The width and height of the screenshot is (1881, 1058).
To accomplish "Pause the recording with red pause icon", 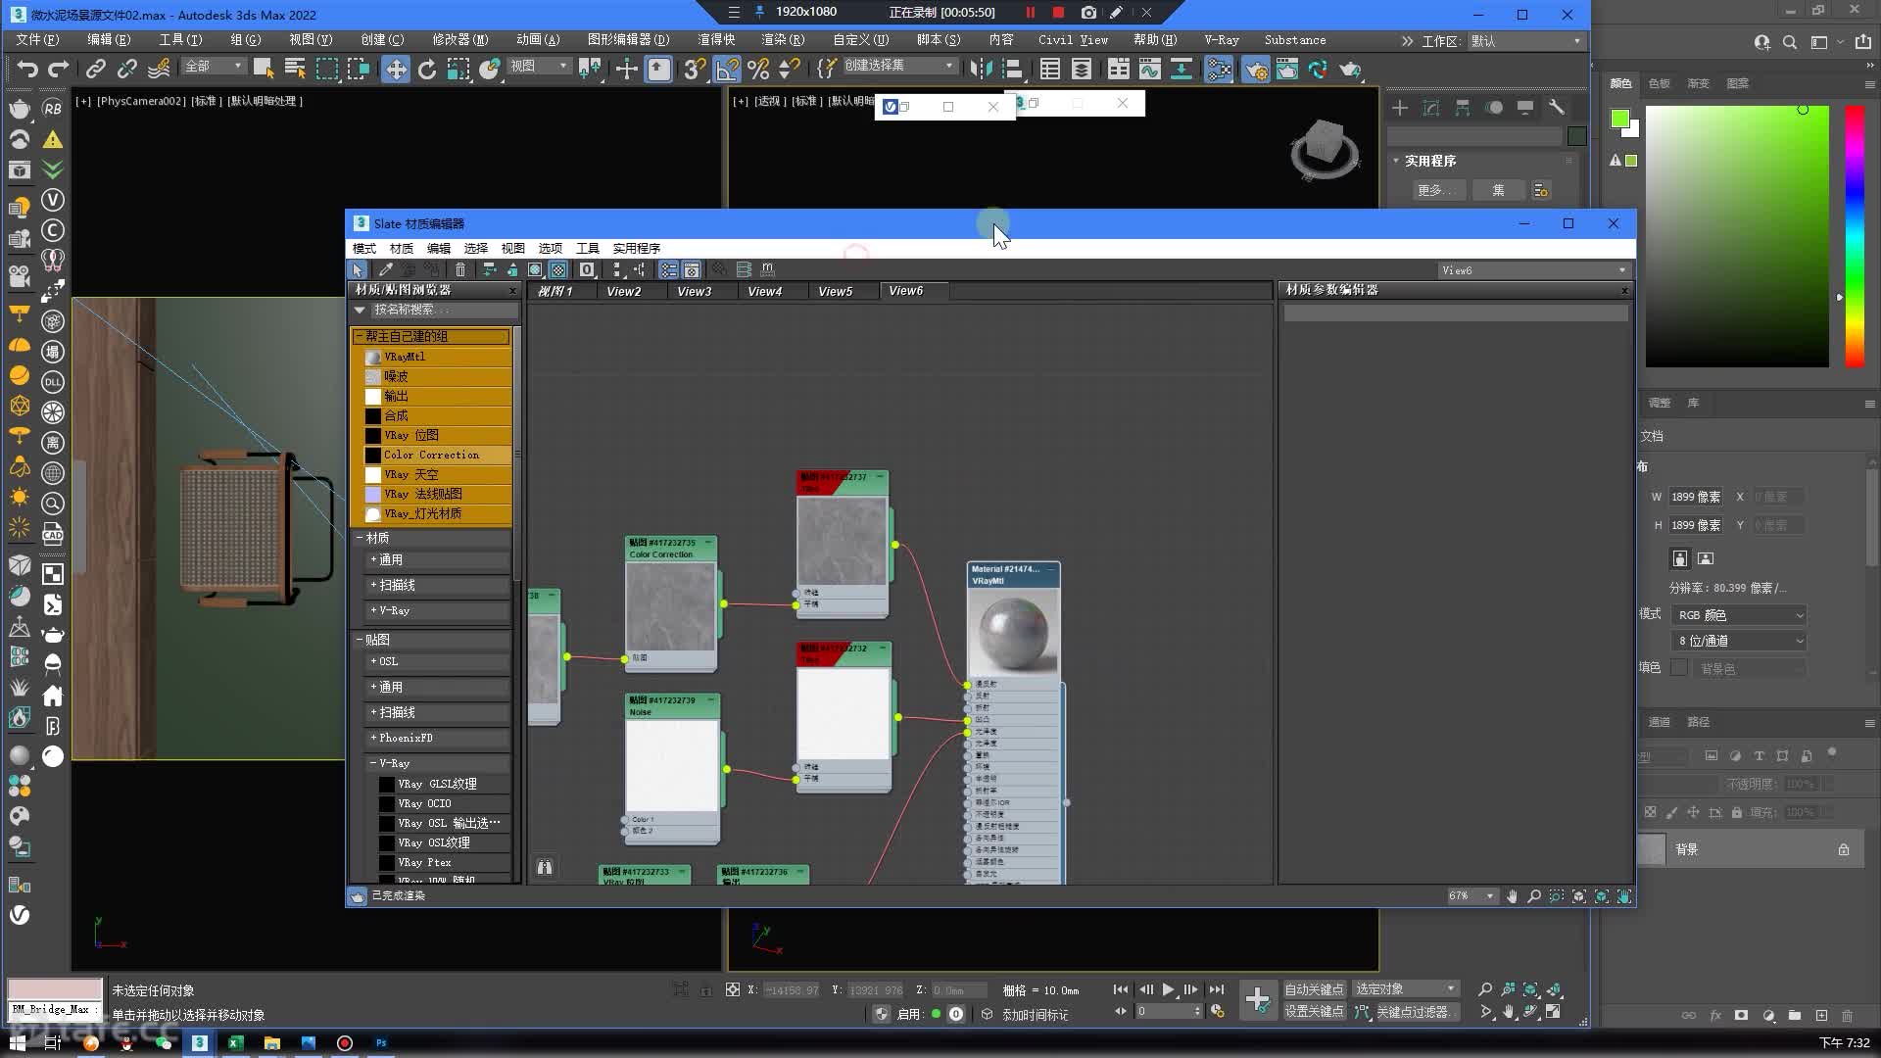I will coord(1031,13).
